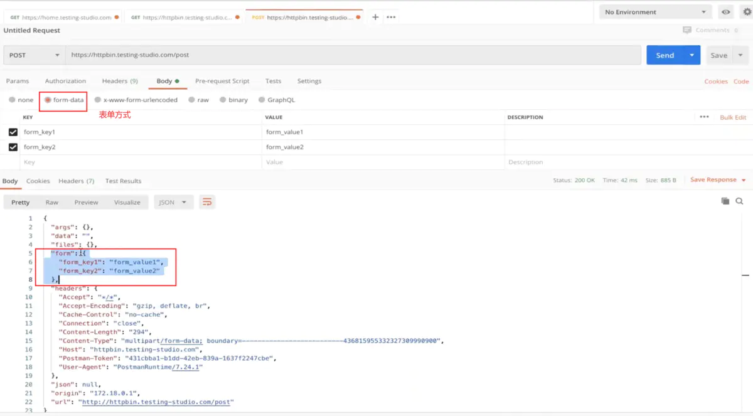Open the POST method dropdown

point(33,55)
